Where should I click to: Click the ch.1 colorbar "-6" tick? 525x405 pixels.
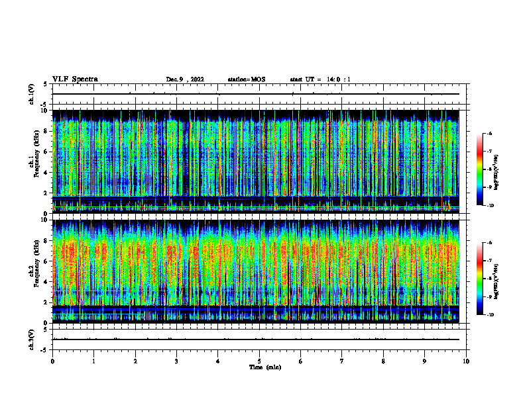click(489, 133)
